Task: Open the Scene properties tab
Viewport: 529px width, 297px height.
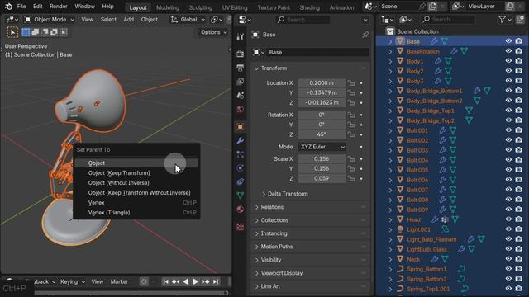Action: (241, 96)
